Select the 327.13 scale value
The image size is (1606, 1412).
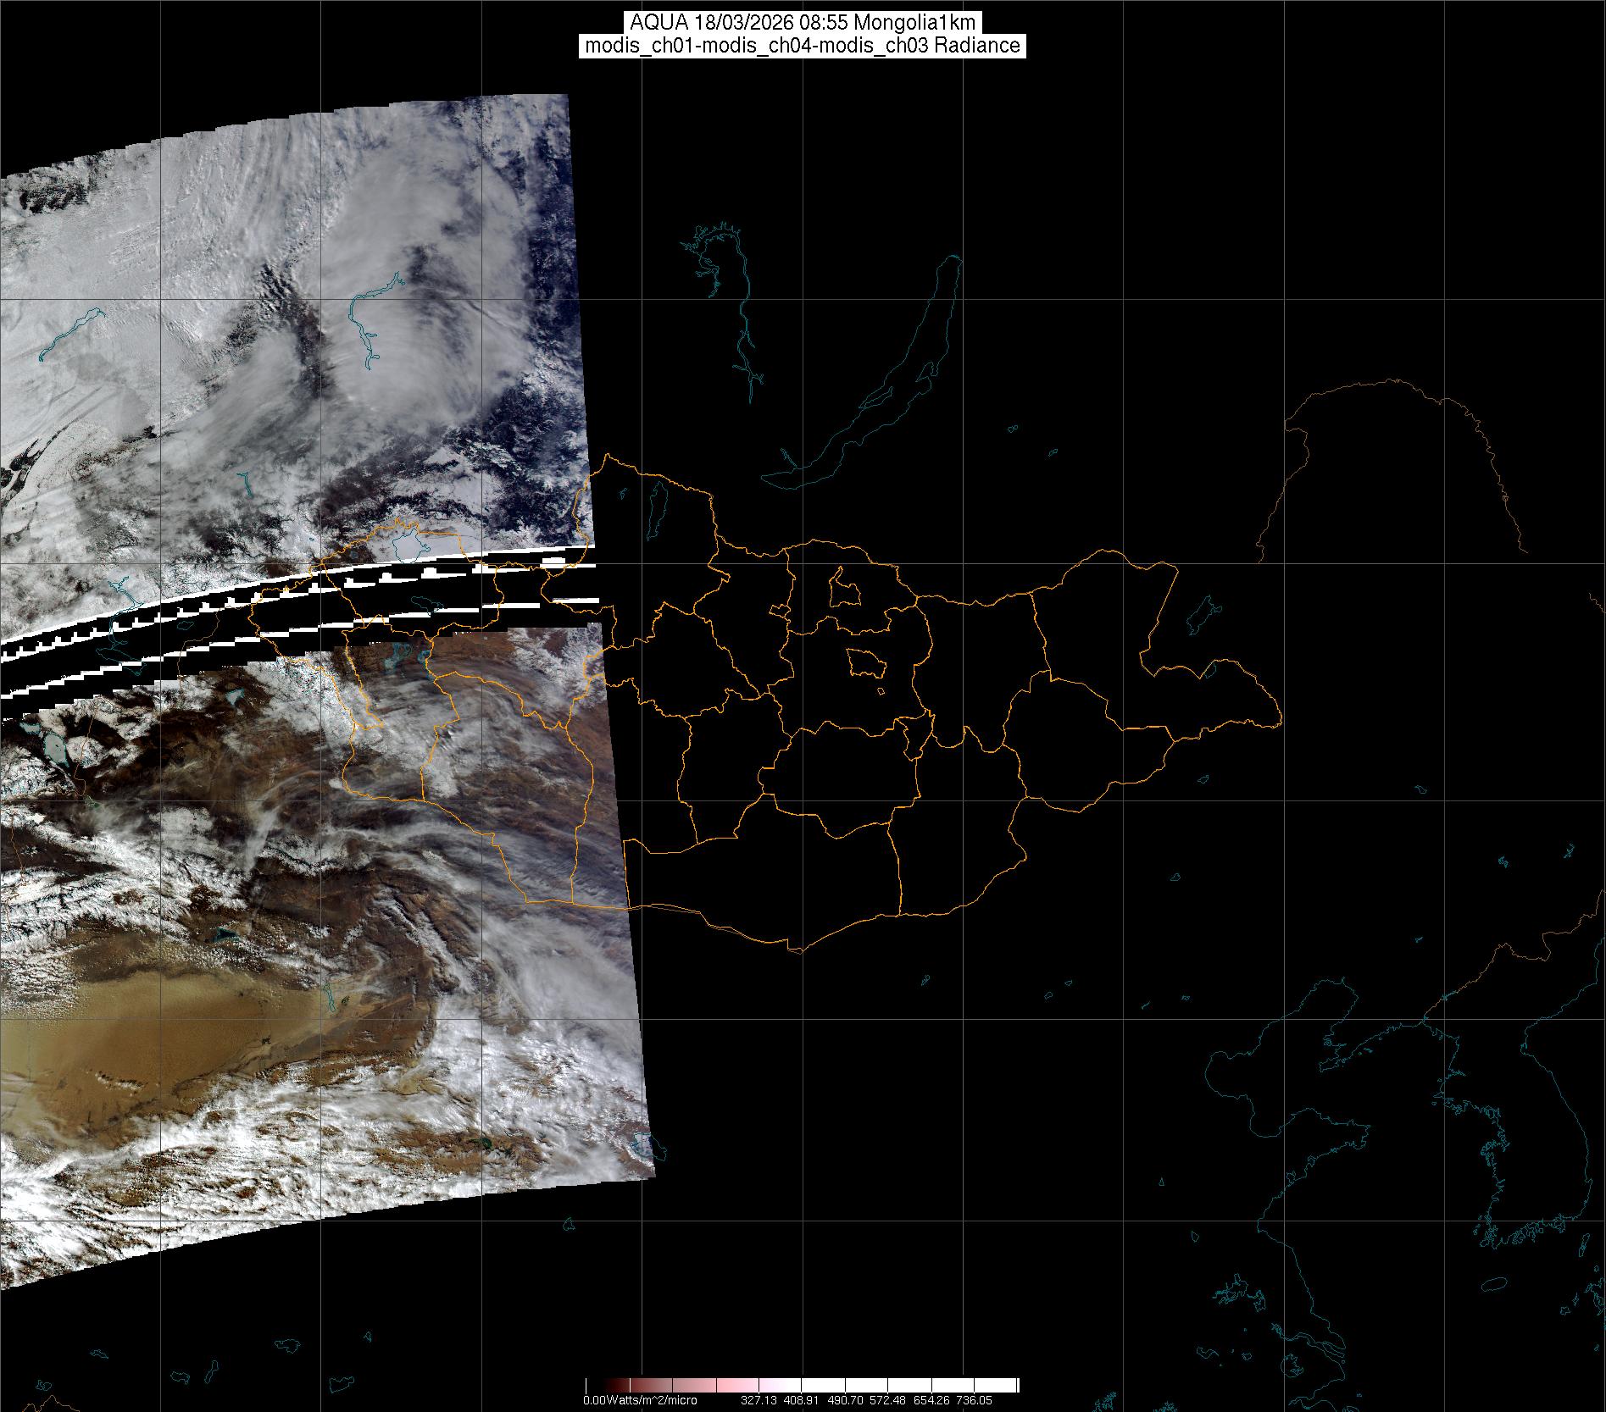coord(760,1401)
